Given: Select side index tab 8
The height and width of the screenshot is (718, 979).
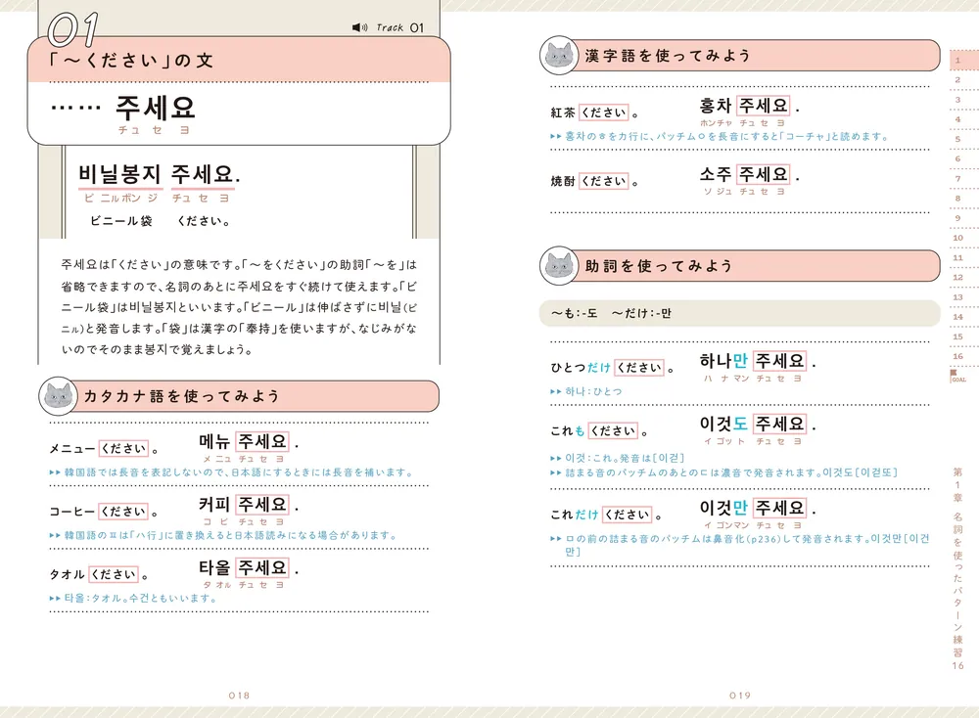Looking at the screenshot, I should tap(957, 199).
